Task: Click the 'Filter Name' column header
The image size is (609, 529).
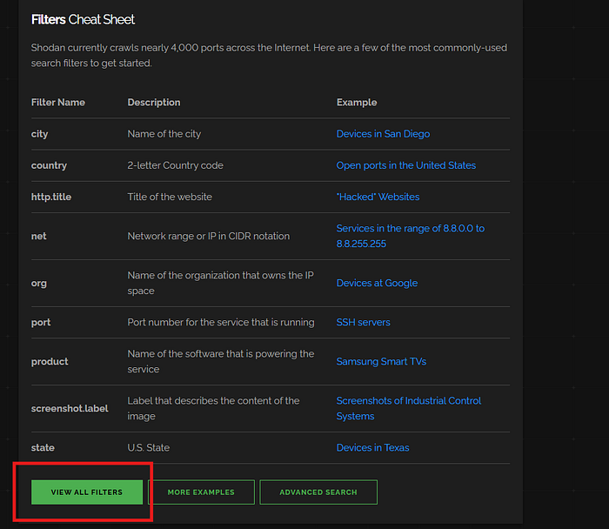Action: 58,103
